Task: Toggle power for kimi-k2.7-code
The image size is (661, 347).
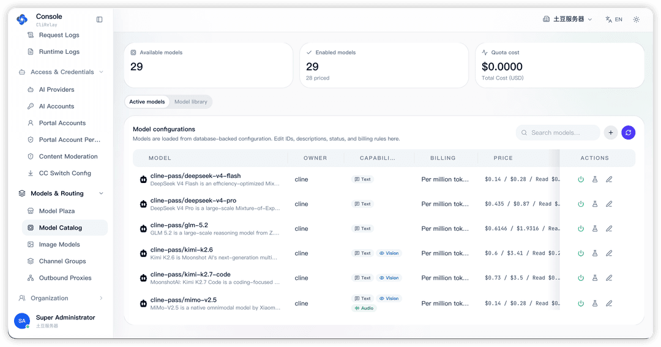Action: tap(580, 278)
